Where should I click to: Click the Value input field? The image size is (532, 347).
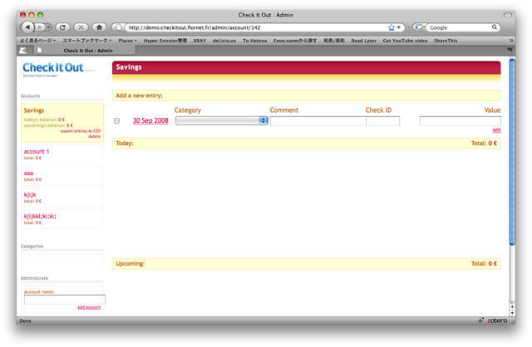[x=460, y=121]
